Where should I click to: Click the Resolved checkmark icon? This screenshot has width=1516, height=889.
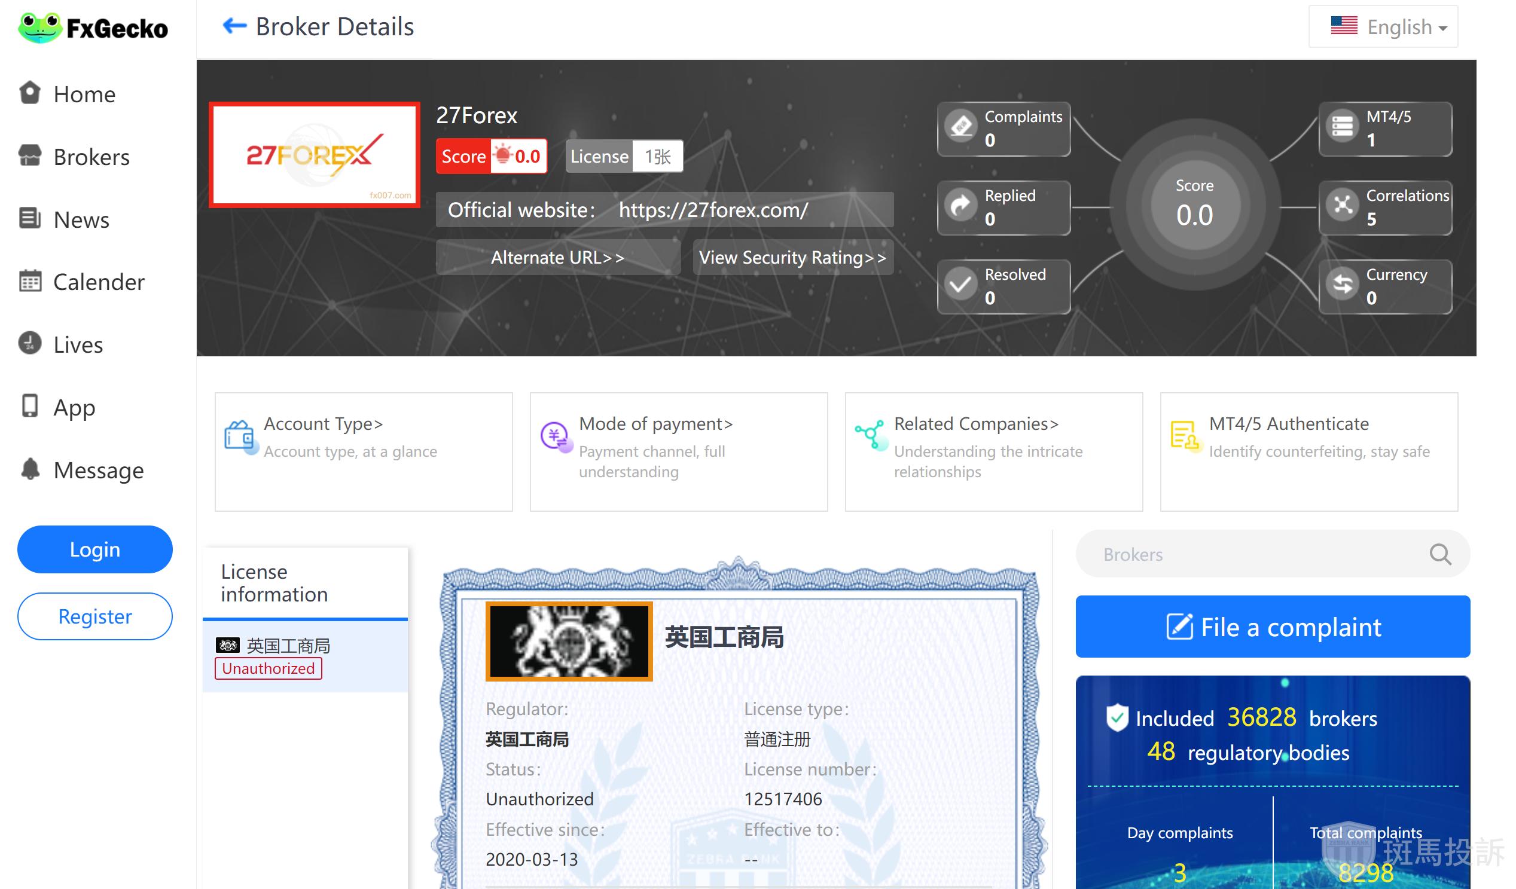coord(962,285)
